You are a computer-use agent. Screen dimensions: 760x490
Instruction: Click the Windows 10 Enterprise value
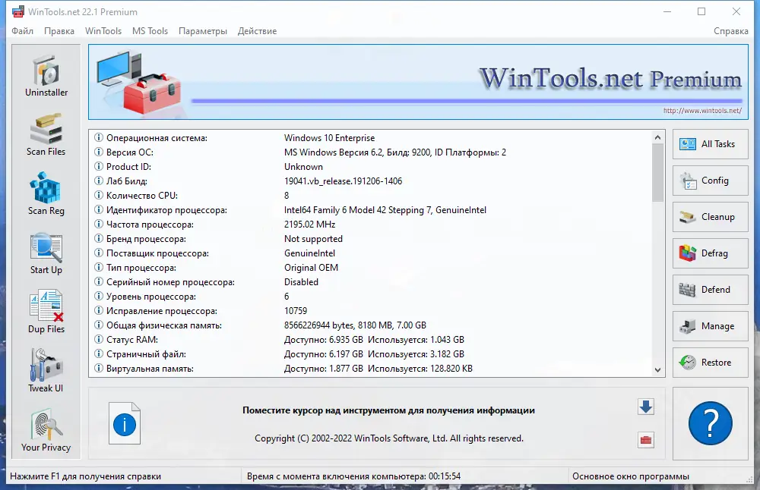pos(329,138)
